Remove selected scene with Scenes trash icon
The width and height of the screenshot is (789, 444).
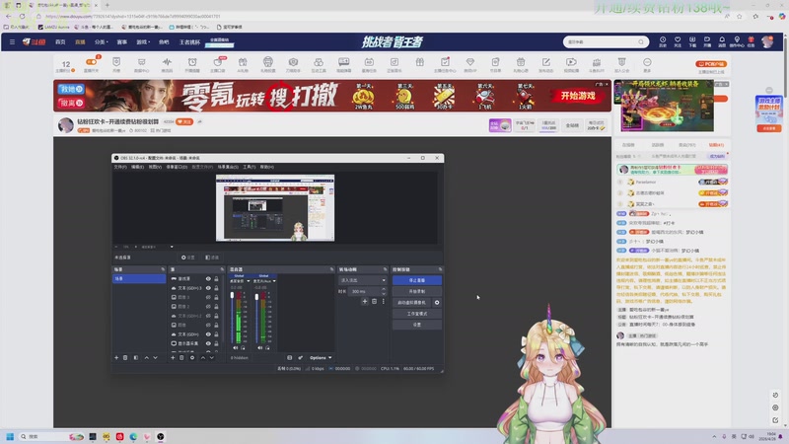[125, 357]
